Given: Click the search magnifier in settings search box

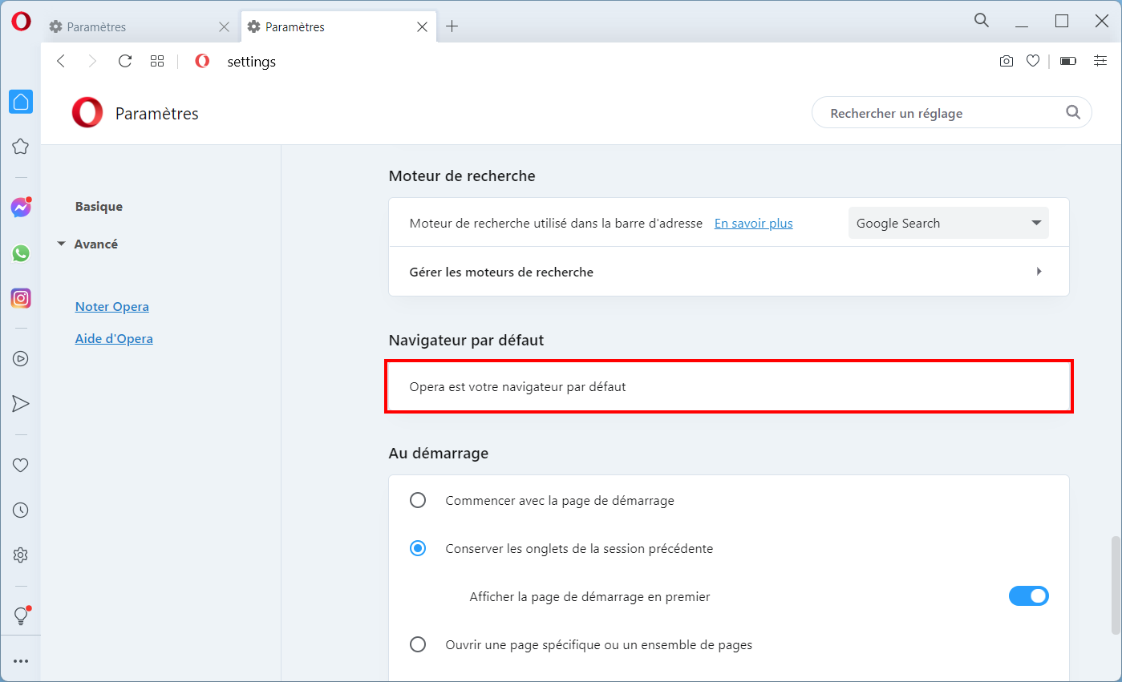Looking at the screenshot, I should point(1073,113).
